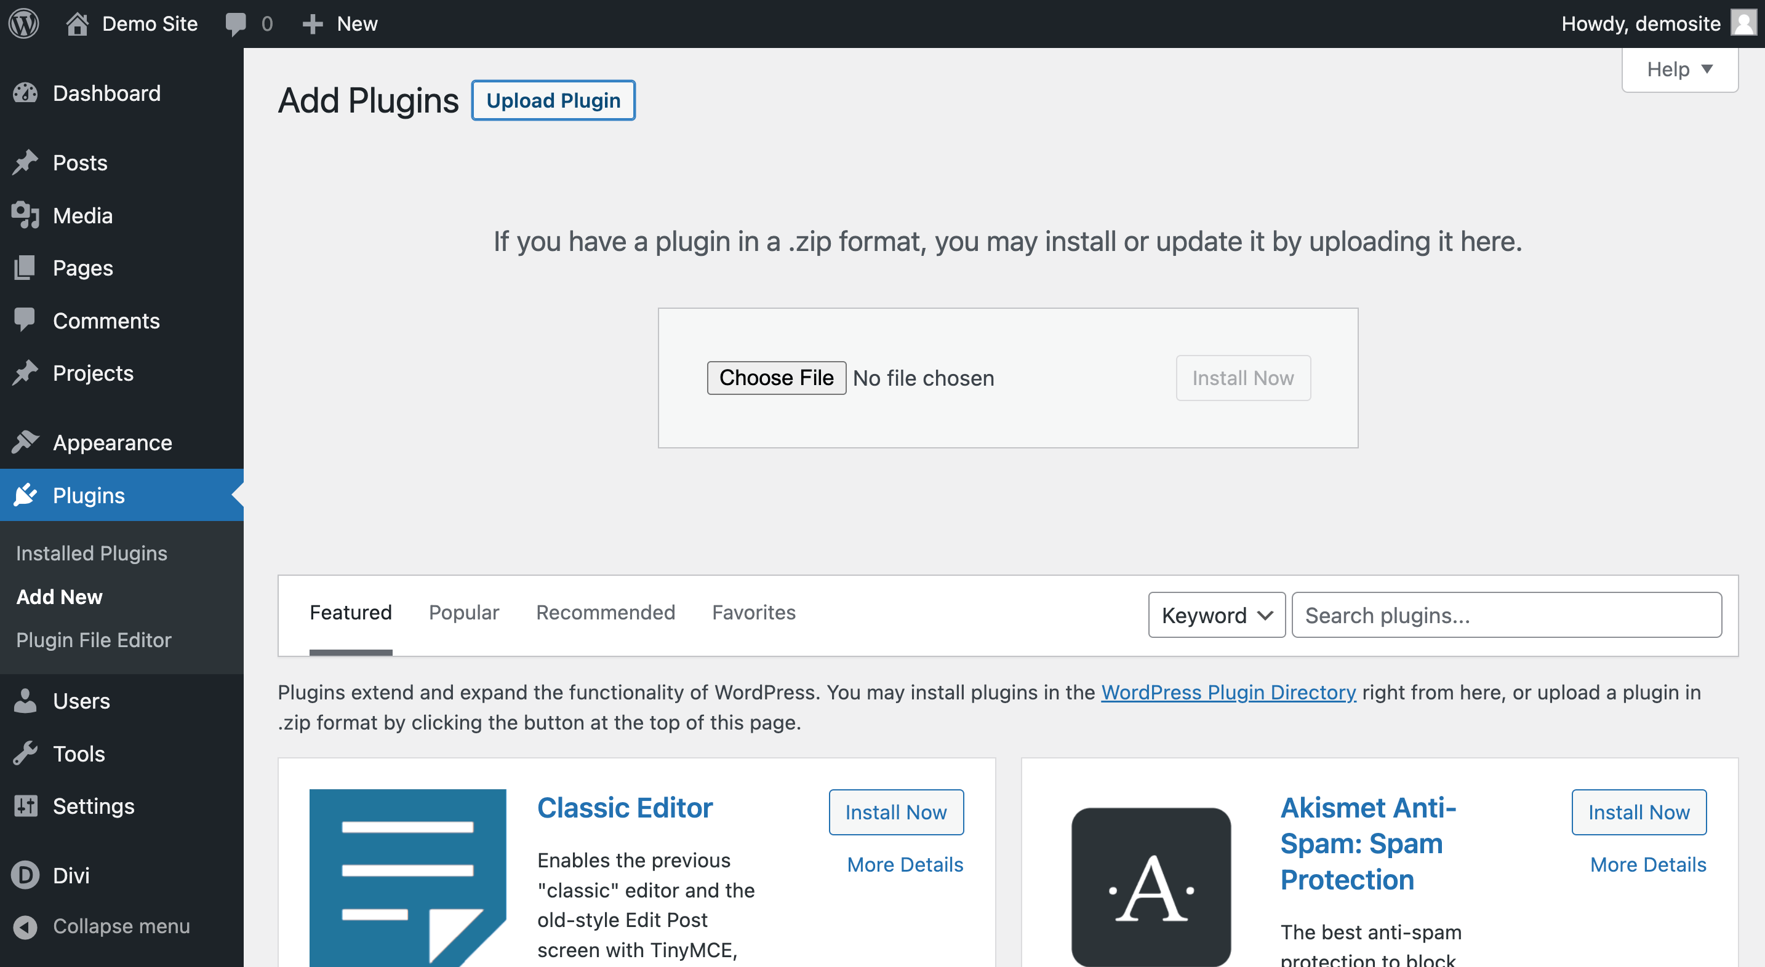Screen dimensions: 1765x967
Task: Select the Keyword search dropdown
Action: point(1215,615)
